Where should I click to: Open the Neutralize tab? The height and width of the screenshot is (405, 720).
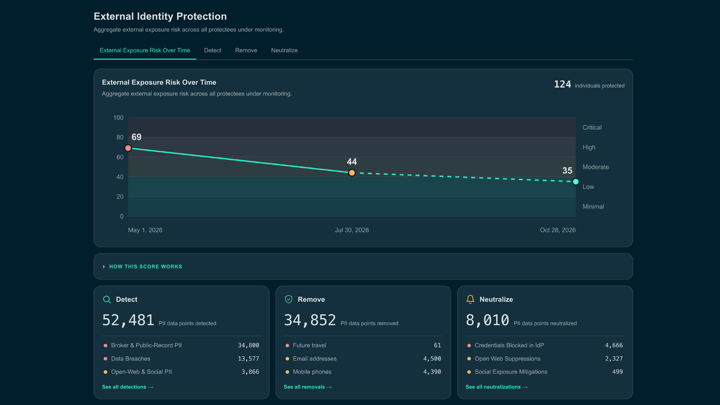coord(284,50)
